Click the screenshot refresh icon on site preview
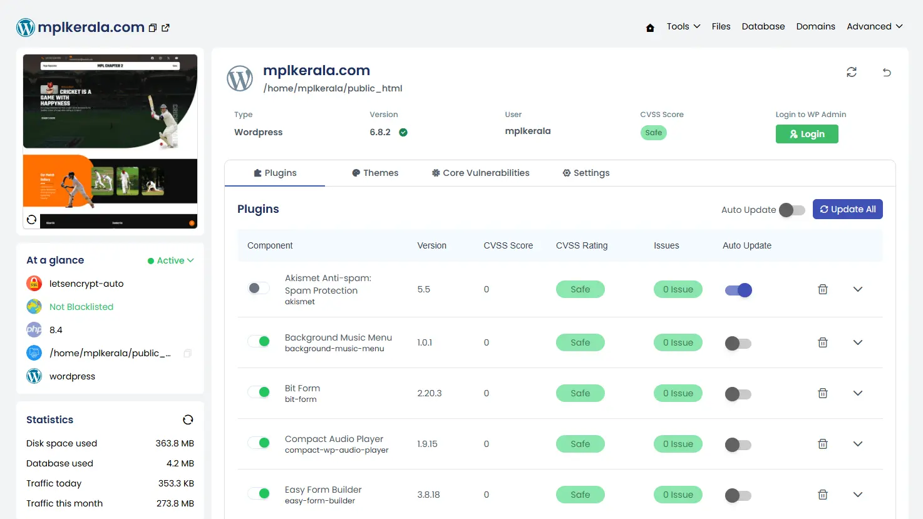Screen dimensions: 923x519 click(31, 219)
